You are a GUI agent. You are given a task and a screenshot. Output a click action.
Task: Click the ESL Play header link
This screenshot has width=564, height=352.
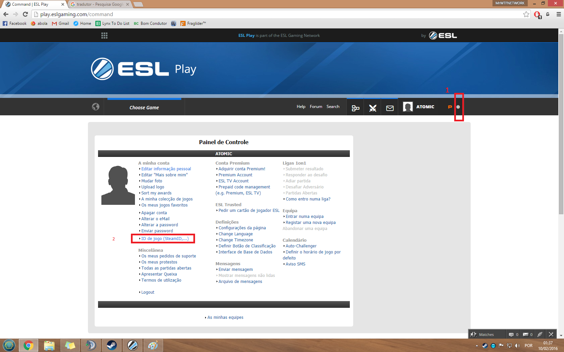coord(246,36)
